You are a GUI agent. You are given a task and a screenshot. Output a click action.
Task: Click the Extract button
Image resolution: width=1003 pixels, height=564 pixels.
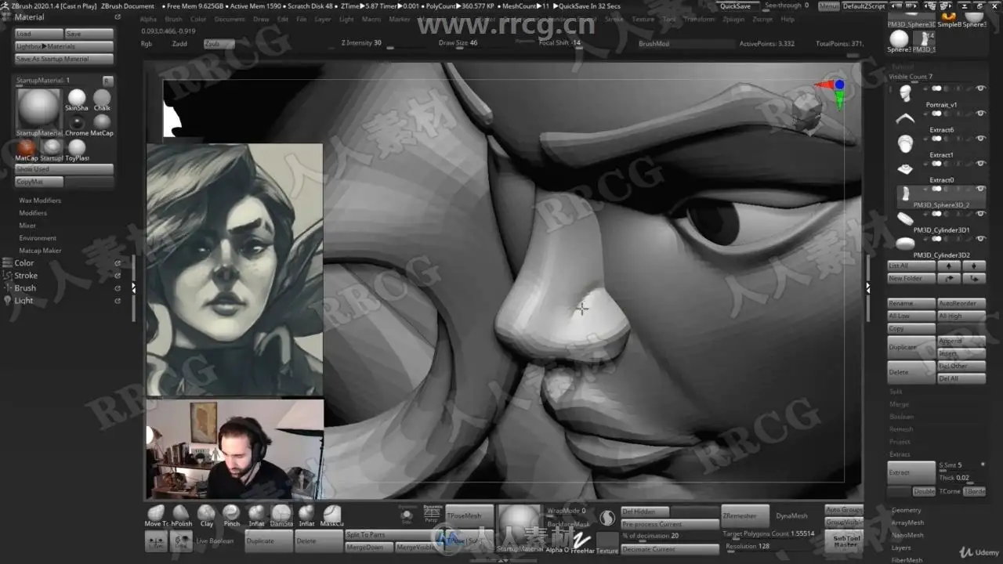tap(911, 472)
